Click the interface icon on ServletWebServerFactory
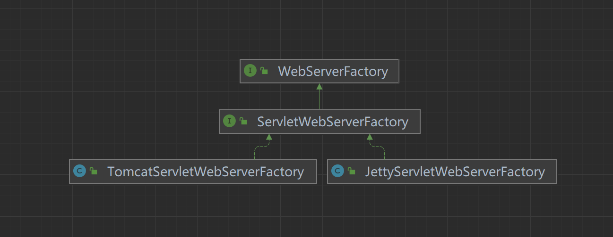 click(x=229, y=122)
